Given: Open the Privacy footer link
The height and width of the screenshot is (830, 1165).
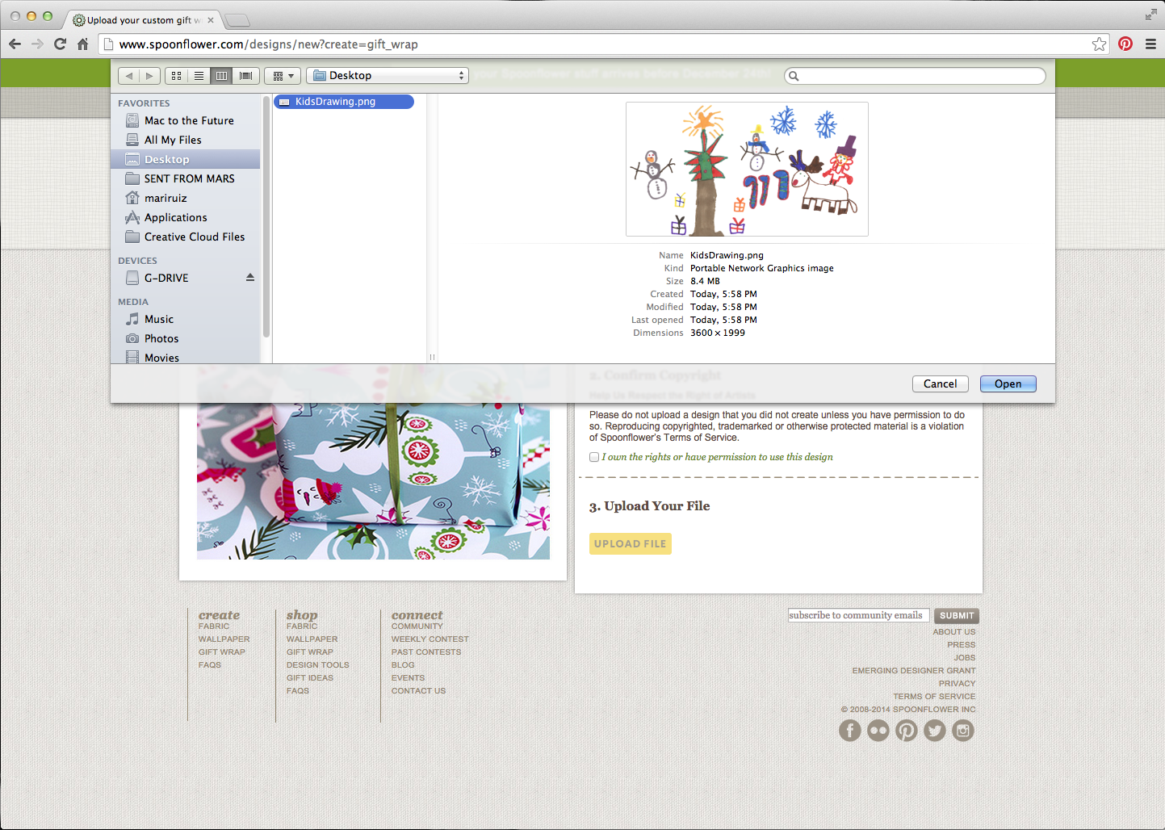Looking at the screenshot, I should tap(958, 684).
